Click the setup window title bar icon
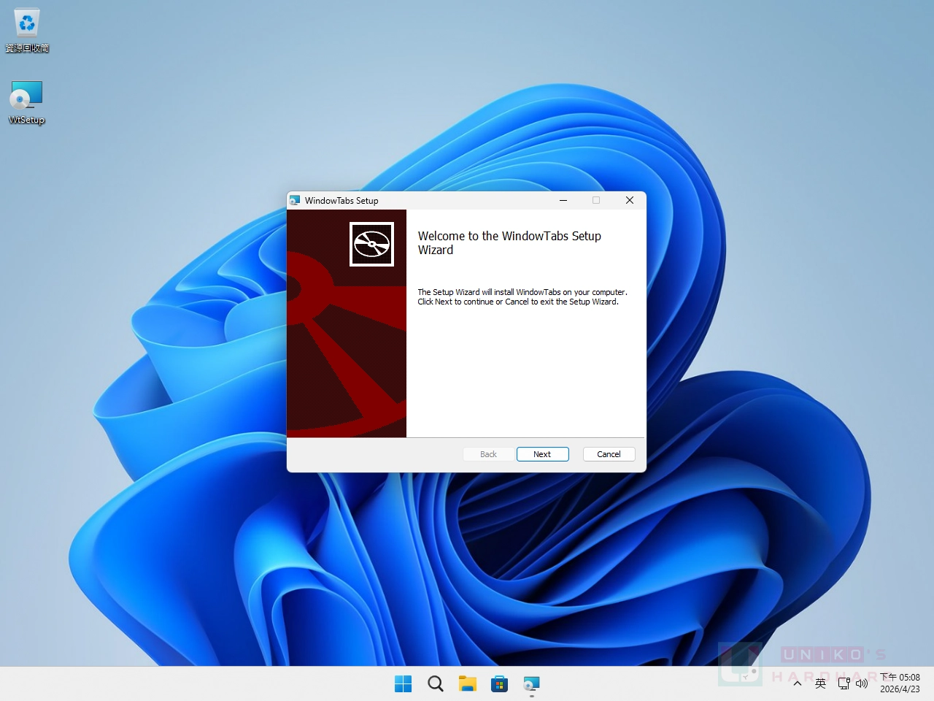The height and width of the screenshot is (701, 934). [296, 200]
